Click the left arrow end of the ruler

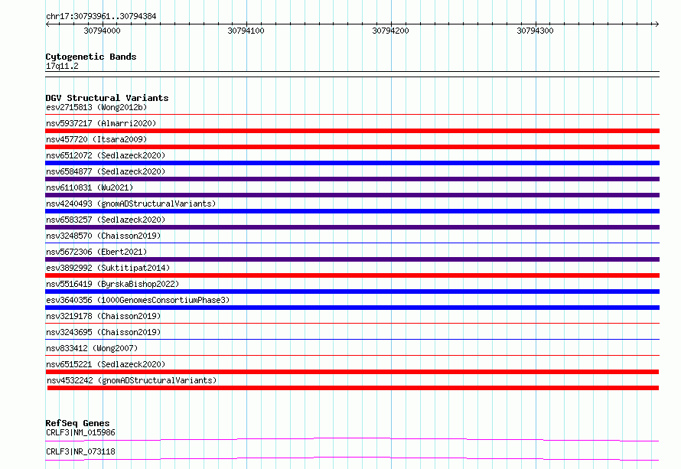pyautogui.click(x=47, y=24)
